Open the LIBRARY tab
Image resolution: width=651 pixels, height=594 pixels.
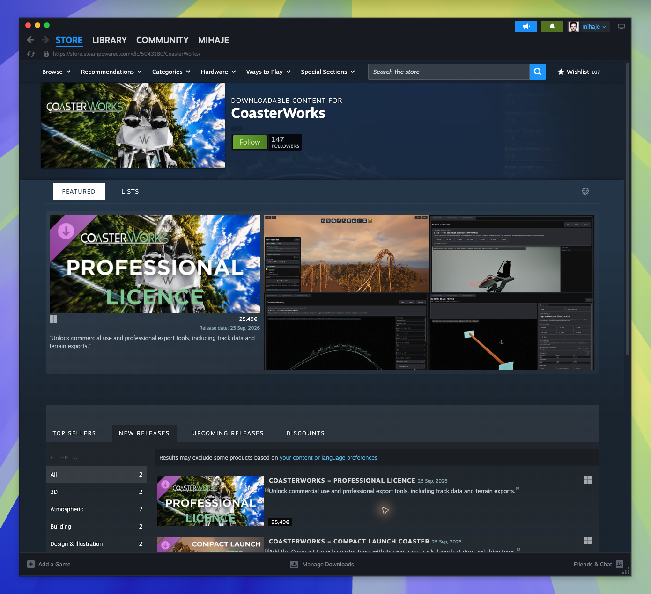coord(110,40)
